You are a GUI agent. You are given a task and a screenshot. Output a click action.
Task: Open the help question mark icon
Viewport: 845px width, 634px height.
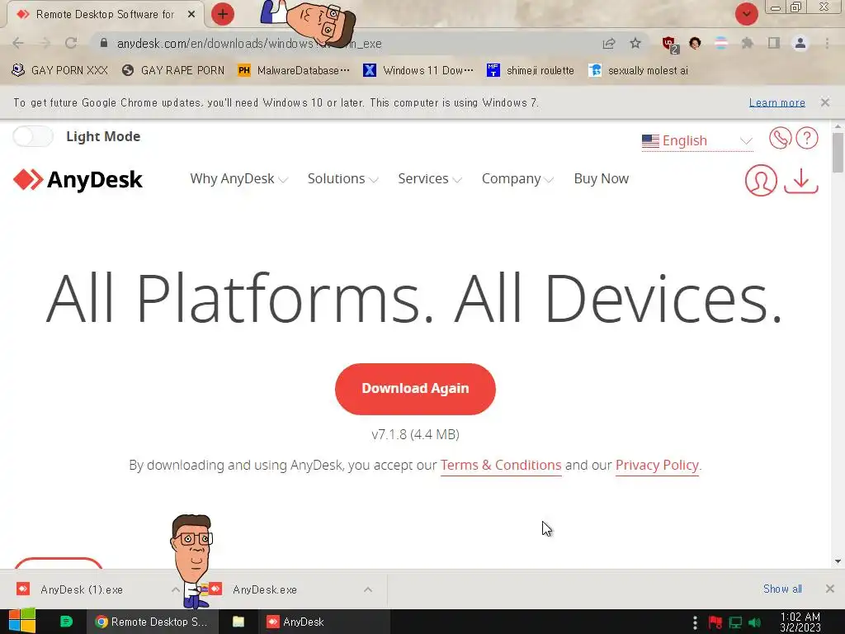(x=807, y=138)
